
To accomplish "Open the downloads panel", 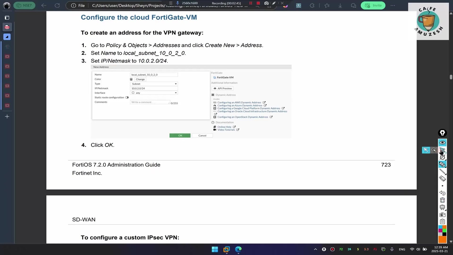I will point(340,5).
